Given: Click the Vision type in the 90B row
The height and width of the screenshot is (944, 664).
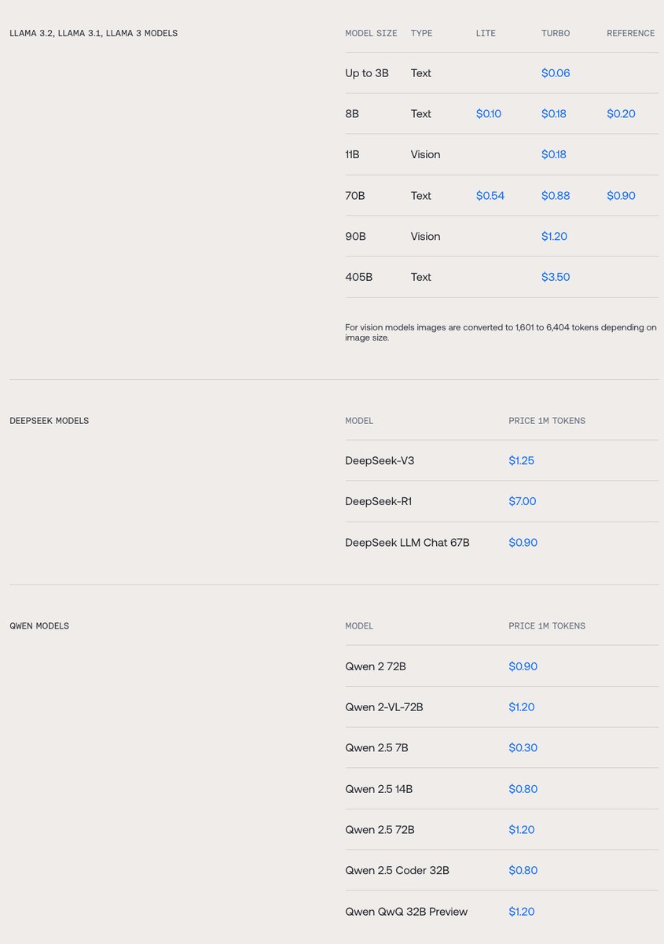Looking at the screenshot, I should (x=425, y=237).
